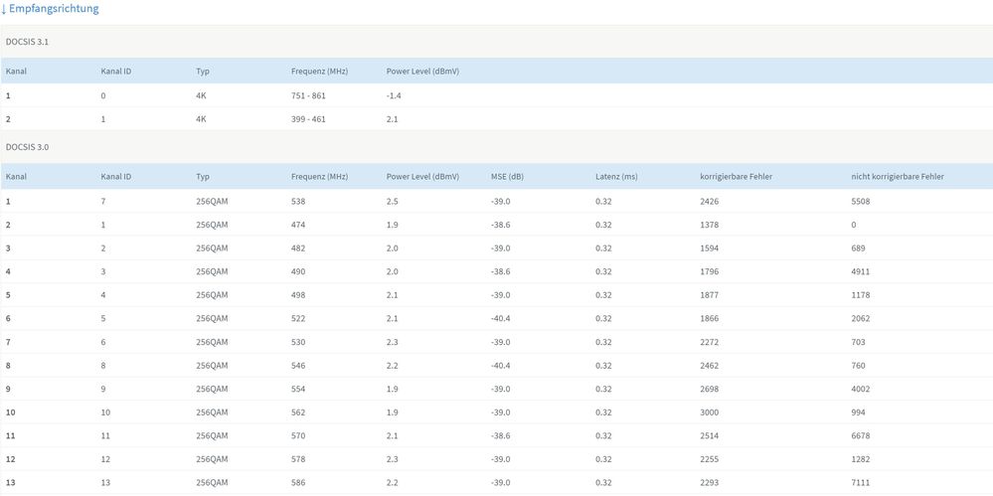The image size is (993, 496).
Task: Click latency 0.32 in the 538 MHz row
Action: click(603, 202)
